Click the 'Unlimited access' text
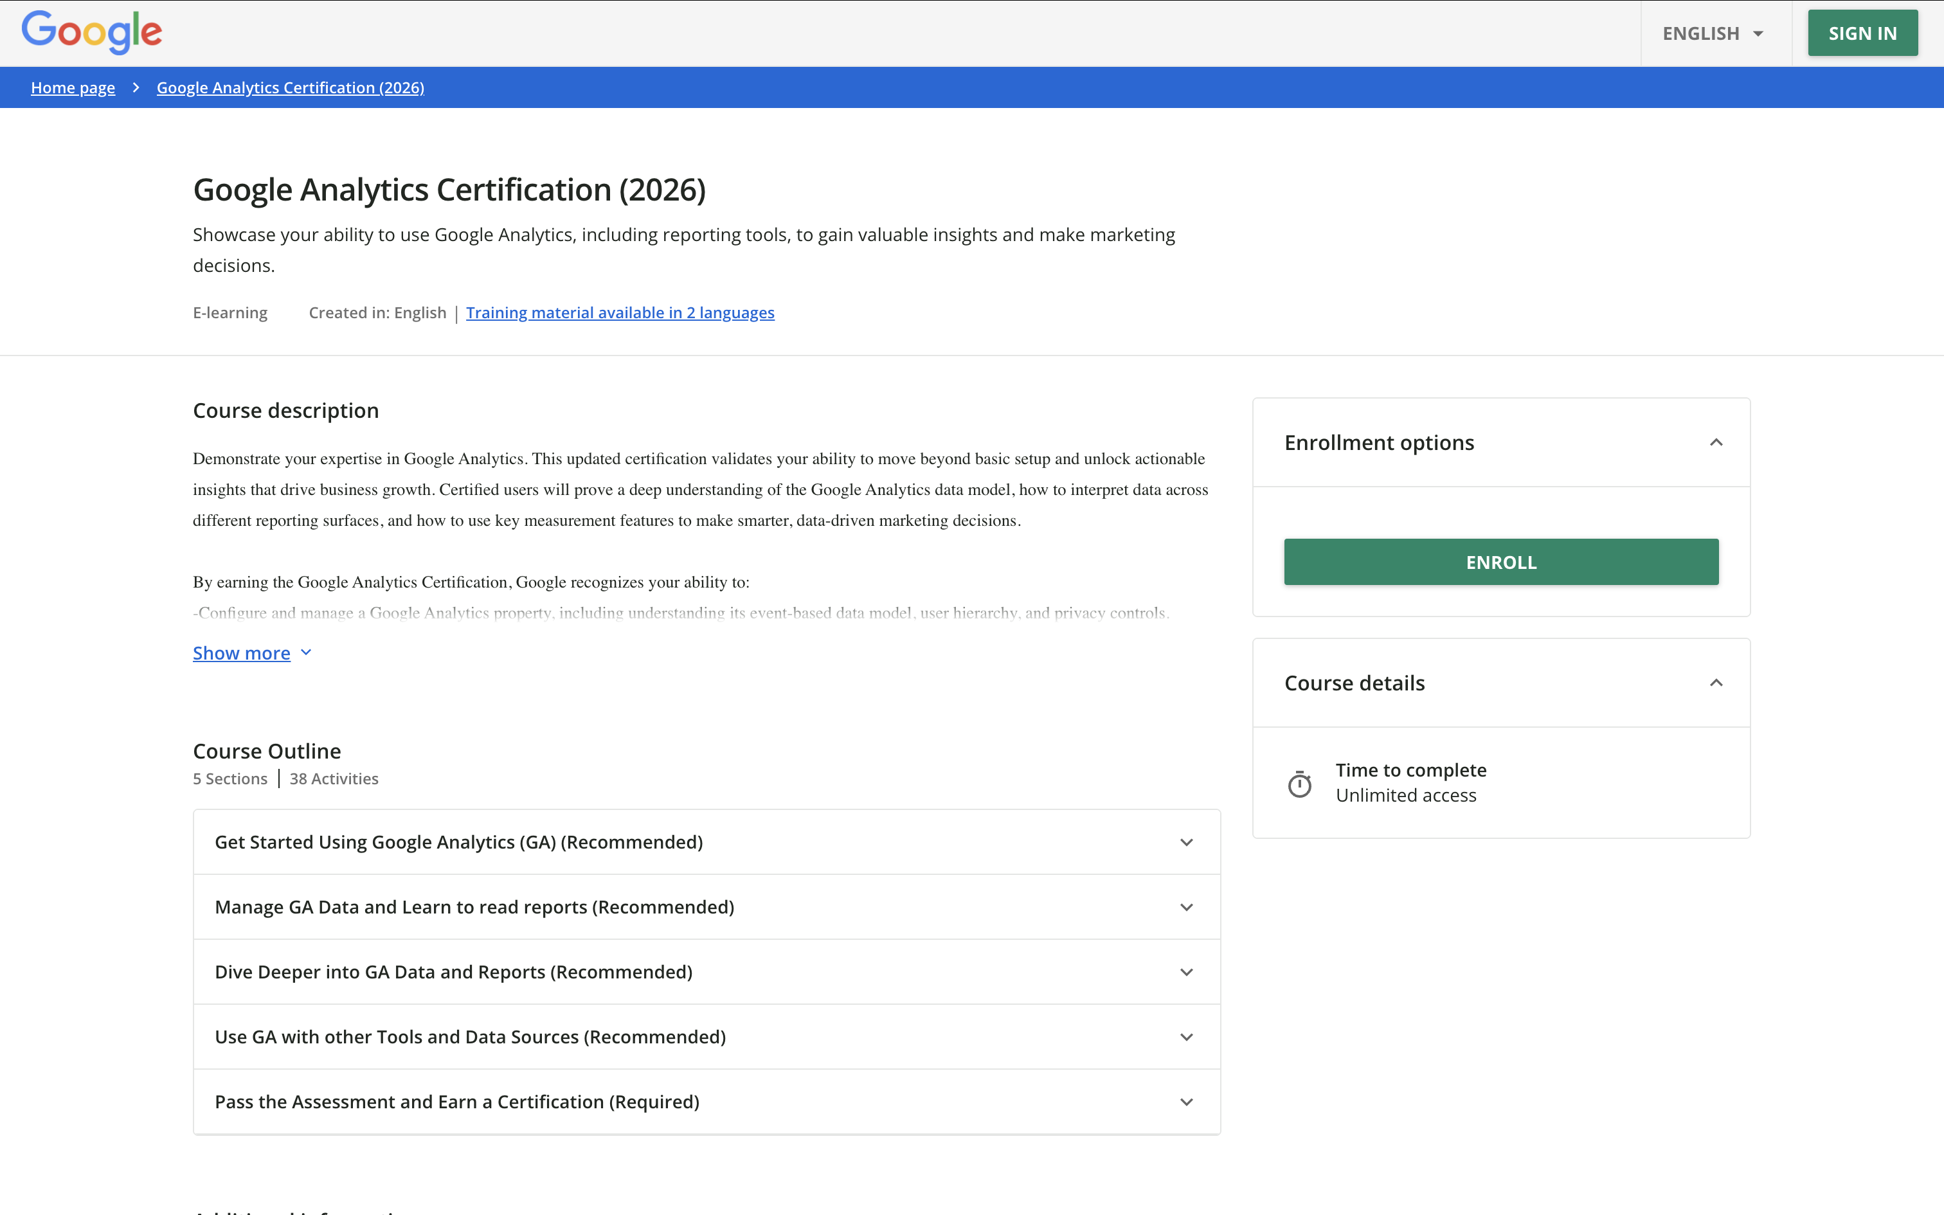 (1406, 796)
